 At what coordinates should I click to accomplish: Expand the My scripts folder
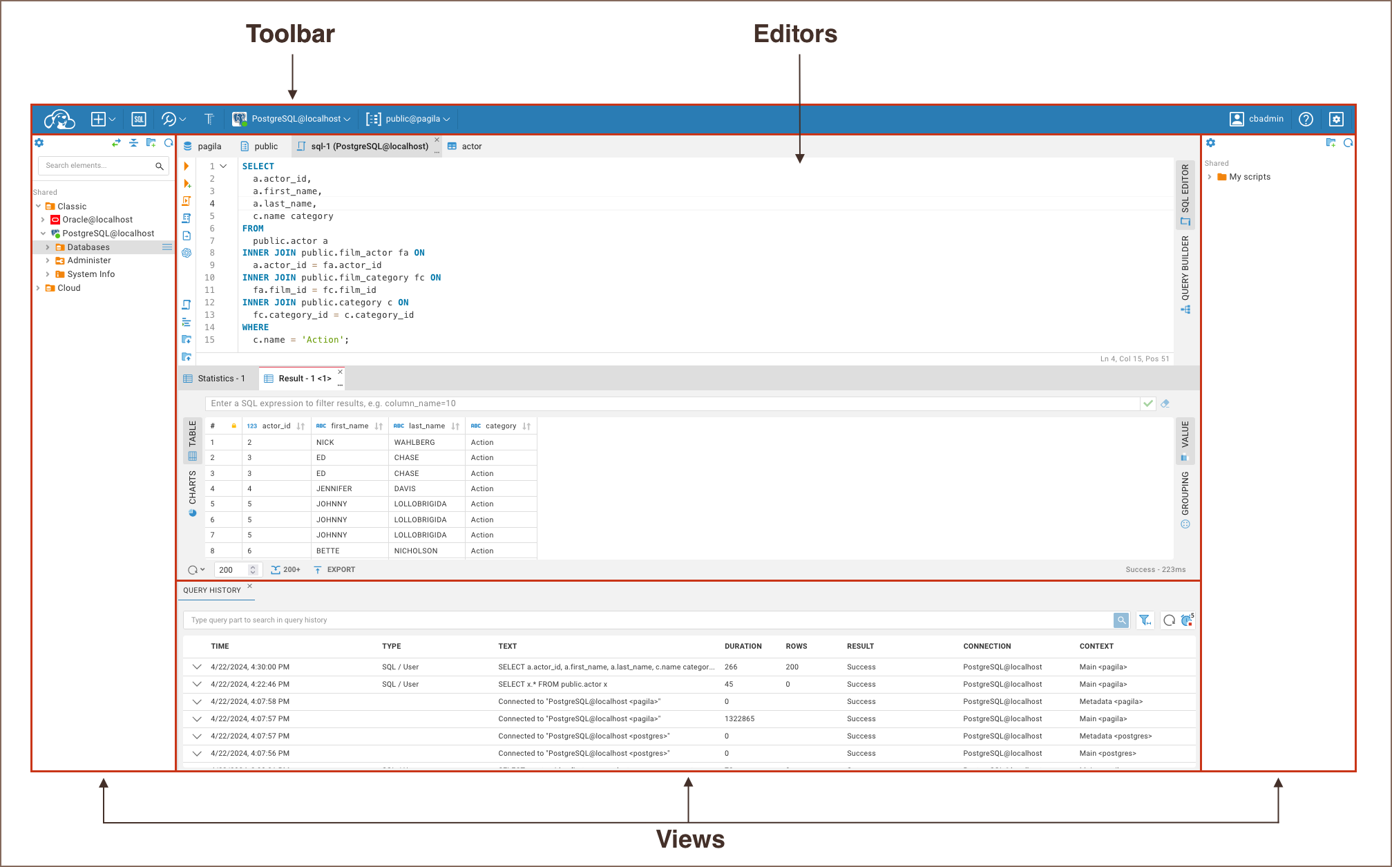tap(1210, 177)
